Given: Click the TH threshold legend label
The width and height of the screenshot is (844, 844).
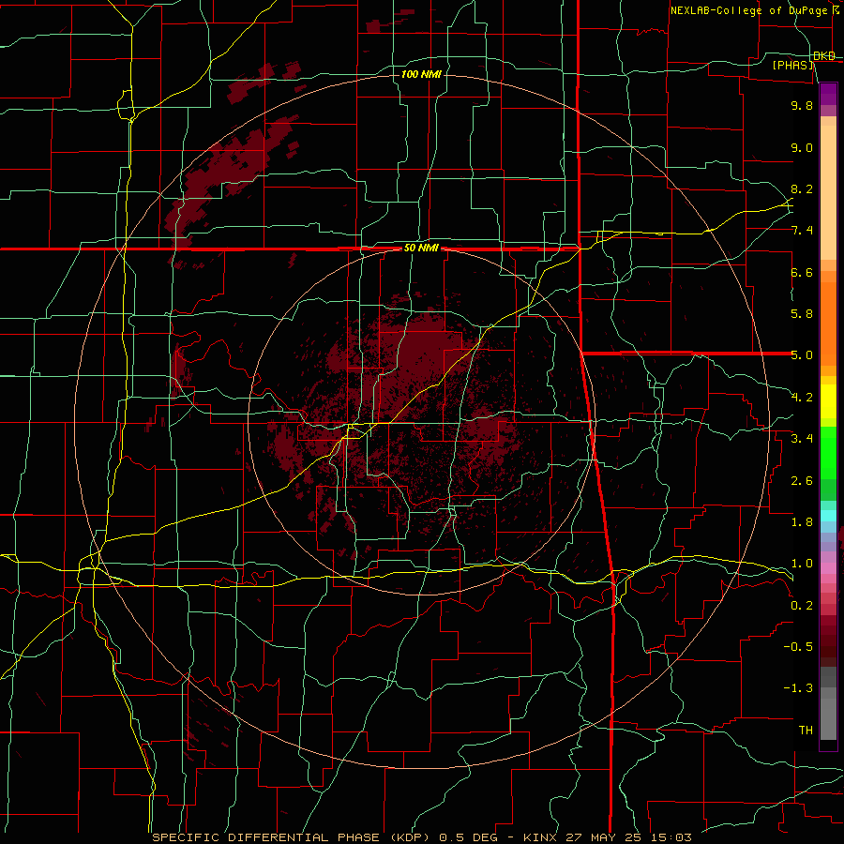Looking at the screenshot, I should tap(806, 731).
